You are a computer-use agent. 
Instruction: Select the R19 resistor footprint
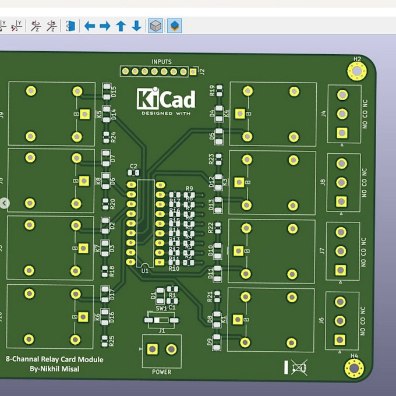coord(220,91)
